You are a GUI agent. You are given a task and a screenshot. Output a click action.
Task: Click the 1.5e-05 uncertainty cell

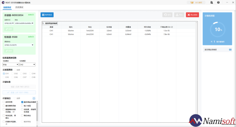(167, 31)
